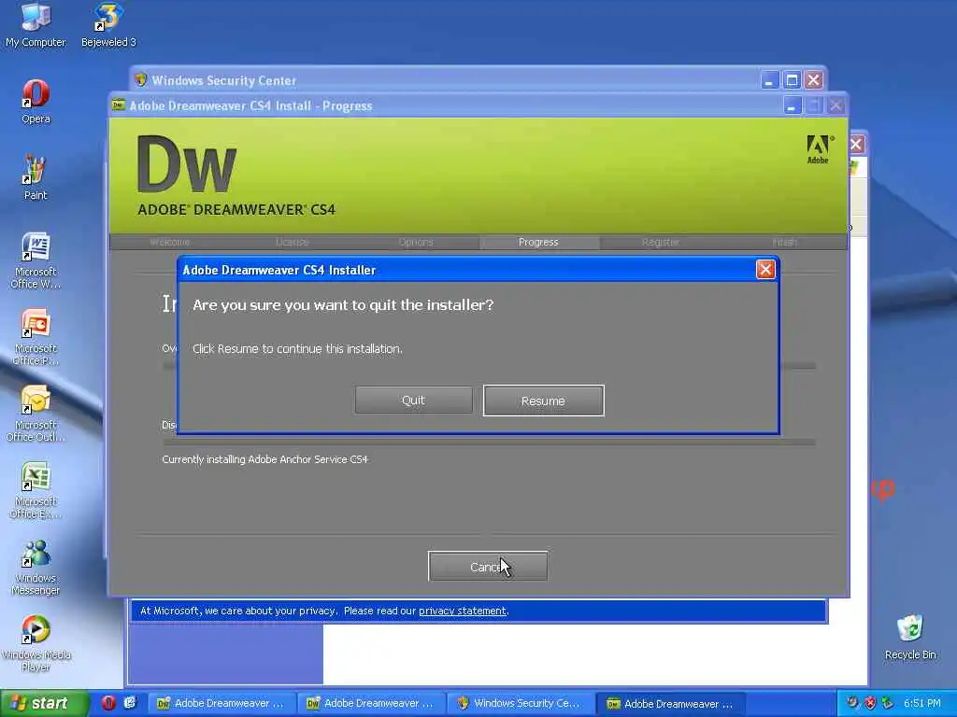Click Quit in the installer dialog
Image resolution: width=957 pixels, height=717 pixels.
(x=413, y=400)
